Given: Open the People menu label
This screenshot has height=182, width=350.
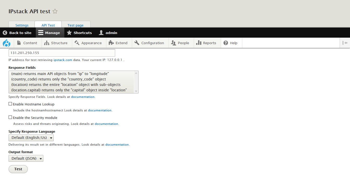Looking at the screenshot, I should [x=183, y=43].
